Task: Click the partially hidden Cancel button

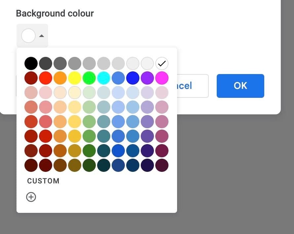Action: coord(192,86)
